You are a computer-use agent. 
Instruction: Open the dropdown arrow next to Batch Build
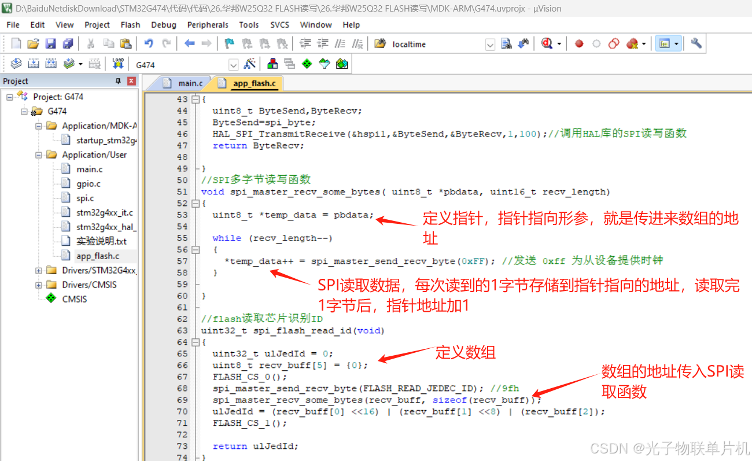(80, 64)
